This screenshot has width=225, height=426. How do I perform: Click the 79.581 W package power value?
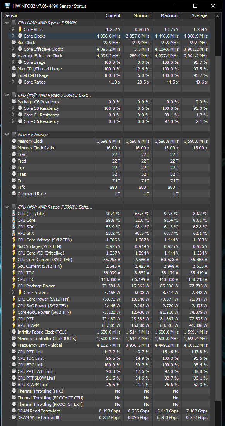(x=110, y=286)
